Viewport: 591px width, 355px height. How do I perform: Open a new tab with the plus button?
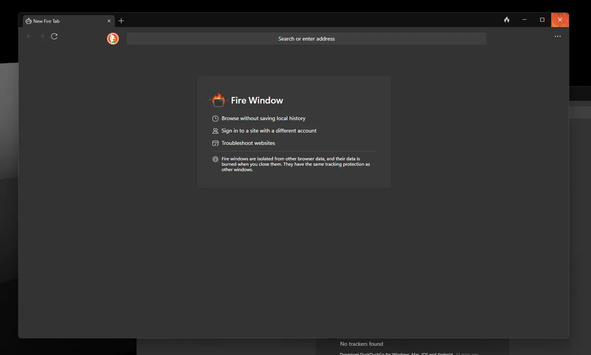coord(121,21)
